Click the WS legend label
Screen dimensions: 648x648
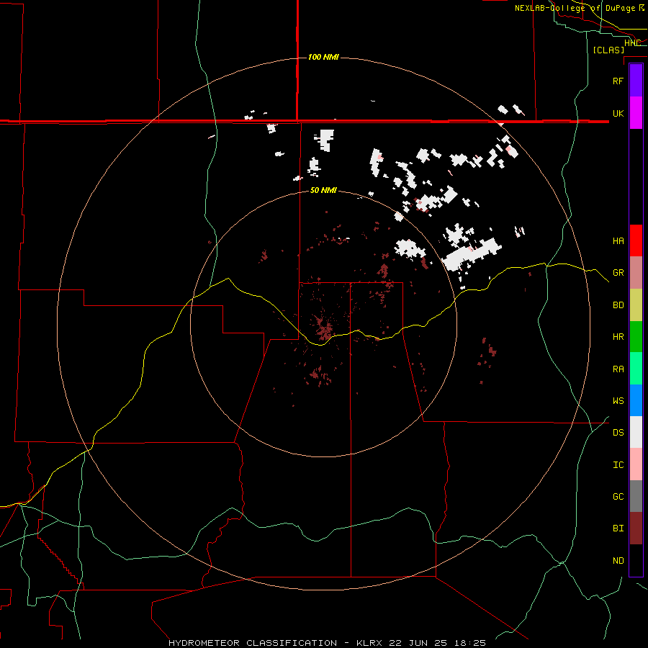(618, 400)
